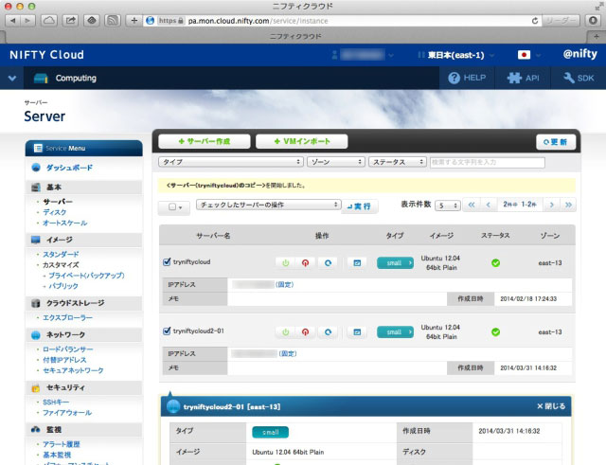Viewport: 606px width, 465px height.
Task: Open the HELP question mark icon
Action: pyautogui.click(x=454, y=78)
